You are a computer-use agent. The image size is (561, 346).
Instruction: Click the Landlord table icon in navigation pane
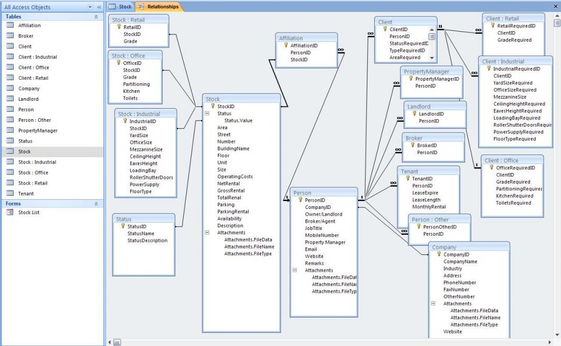point(11,99)
